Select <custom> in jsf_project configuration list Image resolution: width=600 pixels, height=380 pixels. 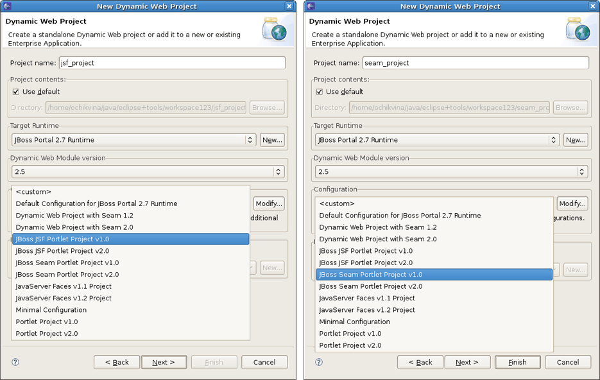pos(130,192)
